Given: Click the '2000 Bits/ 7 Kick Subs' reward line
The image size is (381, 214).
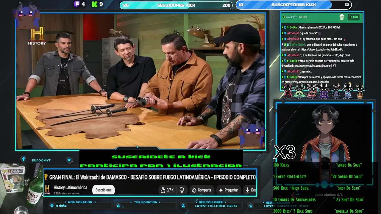Looking at the screenshot, I should click(293, 211).
